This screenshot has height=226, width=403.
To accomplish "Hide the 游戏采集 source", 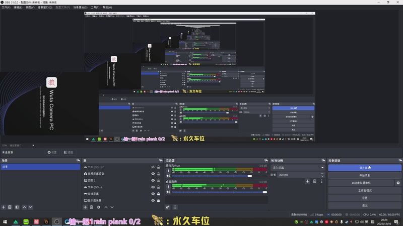I will point(153,194).
